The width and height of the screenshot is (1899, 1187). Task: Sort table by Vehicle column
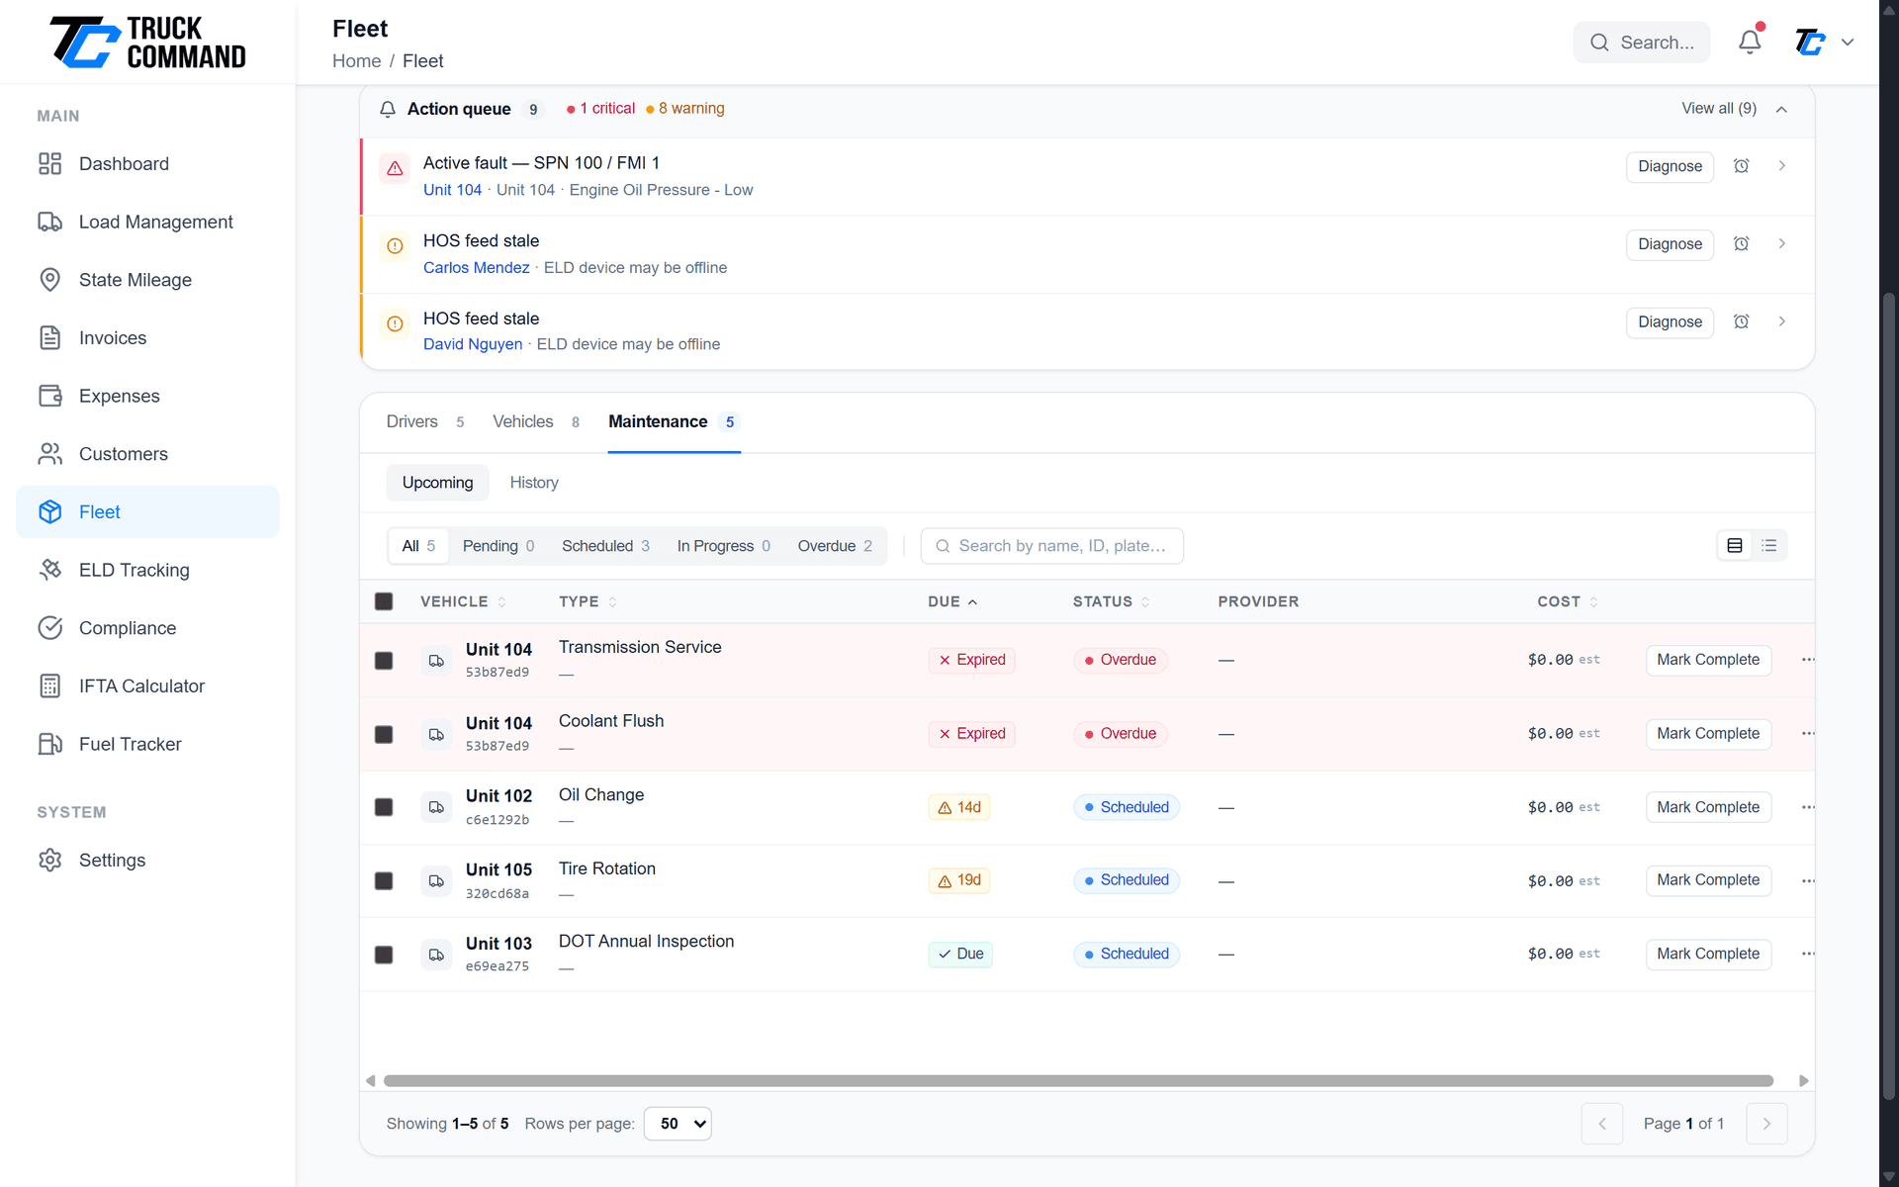(463, 601)
